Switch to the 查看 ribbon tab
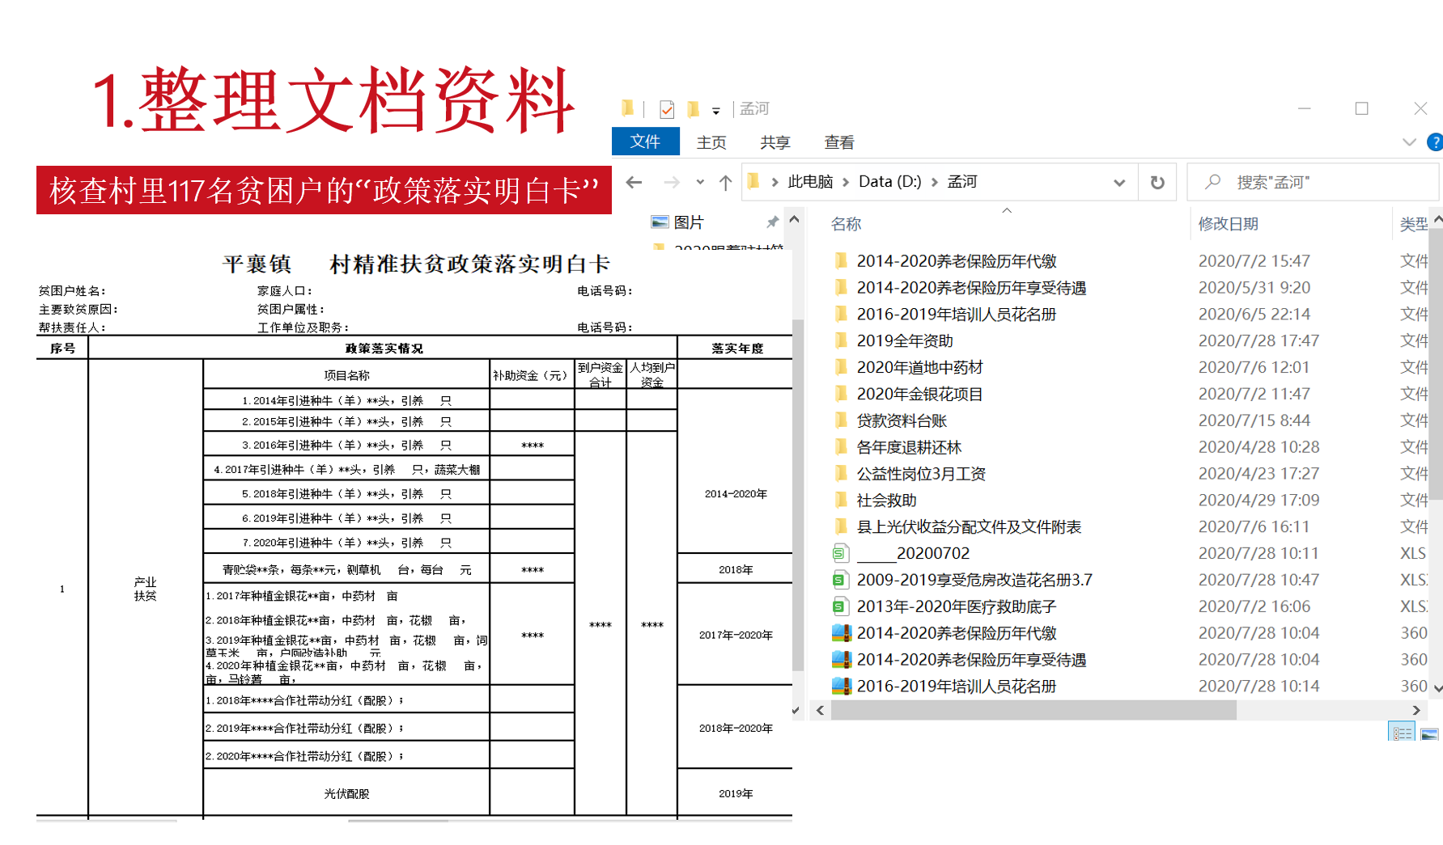 click(839, 142)
